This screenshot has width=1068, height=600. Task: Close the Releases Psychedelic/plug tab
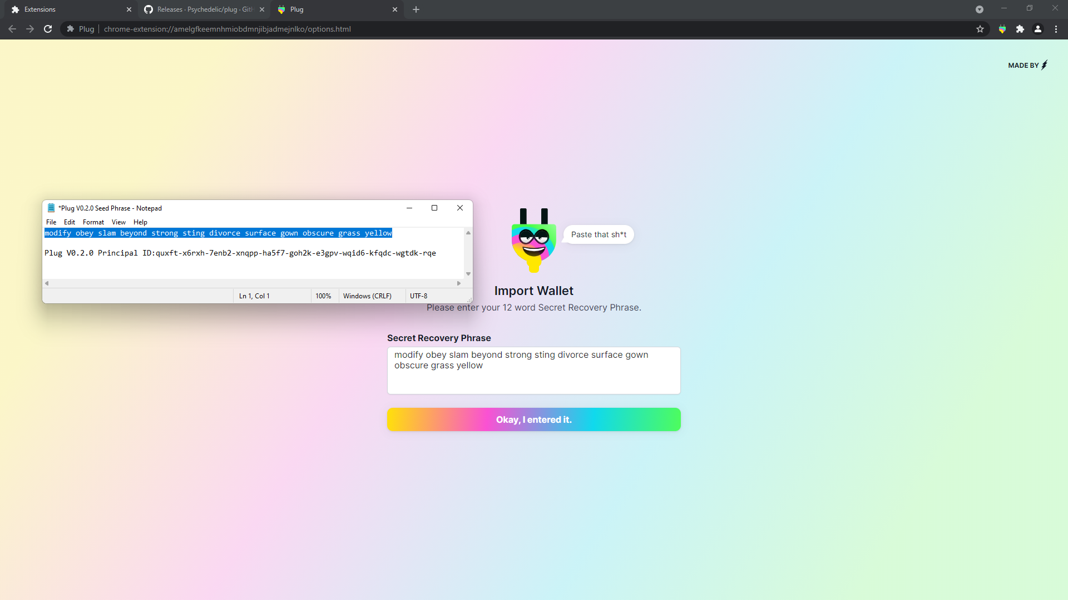coord(262,9)
